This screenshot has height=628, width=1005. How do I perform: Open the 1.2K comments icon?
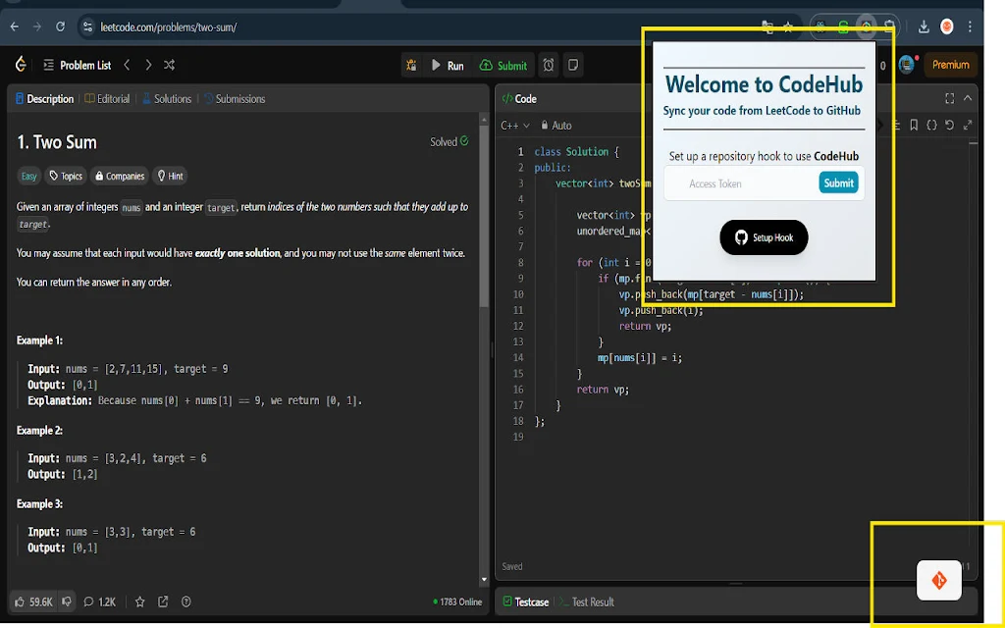100,602
